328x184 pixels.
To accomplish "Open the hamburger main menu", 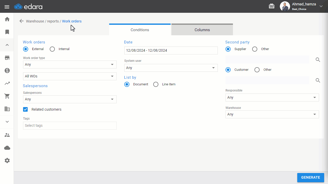I will pyautogui.click(x=7, y=7).
